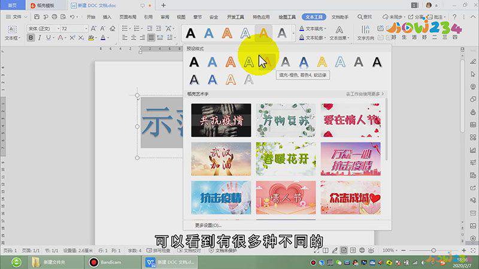Image resolution: width=479 pixels, height=269 pixels.
Task: Toggle the Outline view icon in status bar
Action: click(353, 250)
